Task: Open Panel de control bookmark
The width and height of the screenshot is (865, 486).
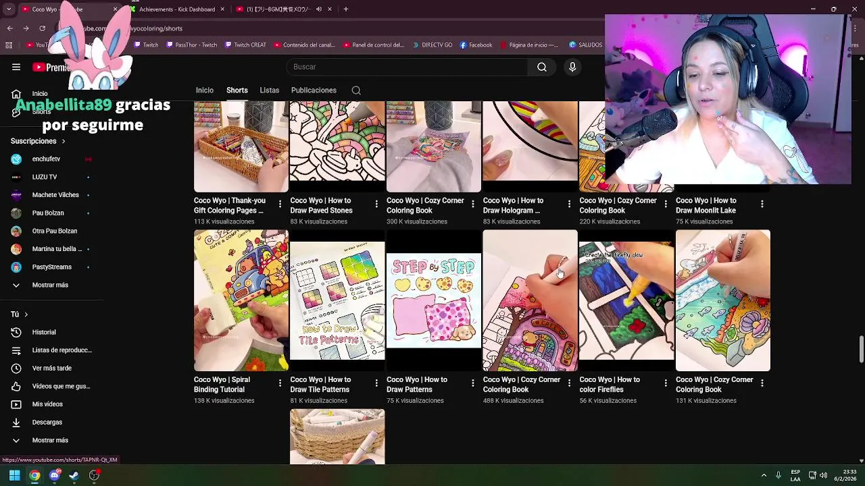Action: coord(374,45)
